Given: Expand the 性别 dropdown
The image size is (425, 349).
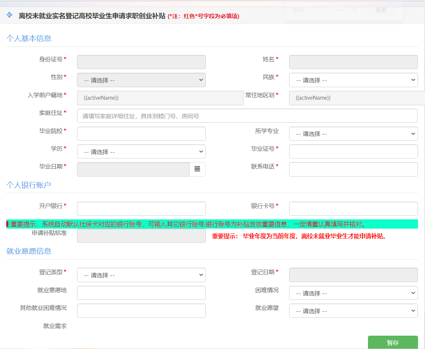Looking at the screenshot, I should [x=141, y=80].
